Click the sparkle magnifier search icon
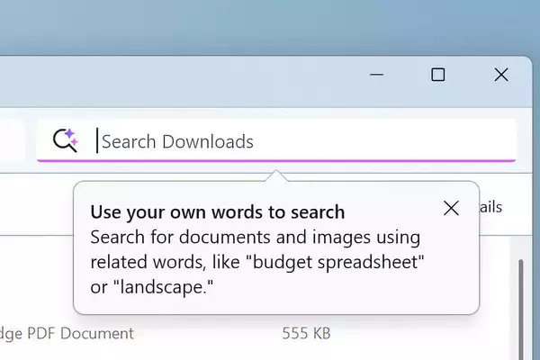The height and width of the screenshot is (360, 540). point(66,140)
